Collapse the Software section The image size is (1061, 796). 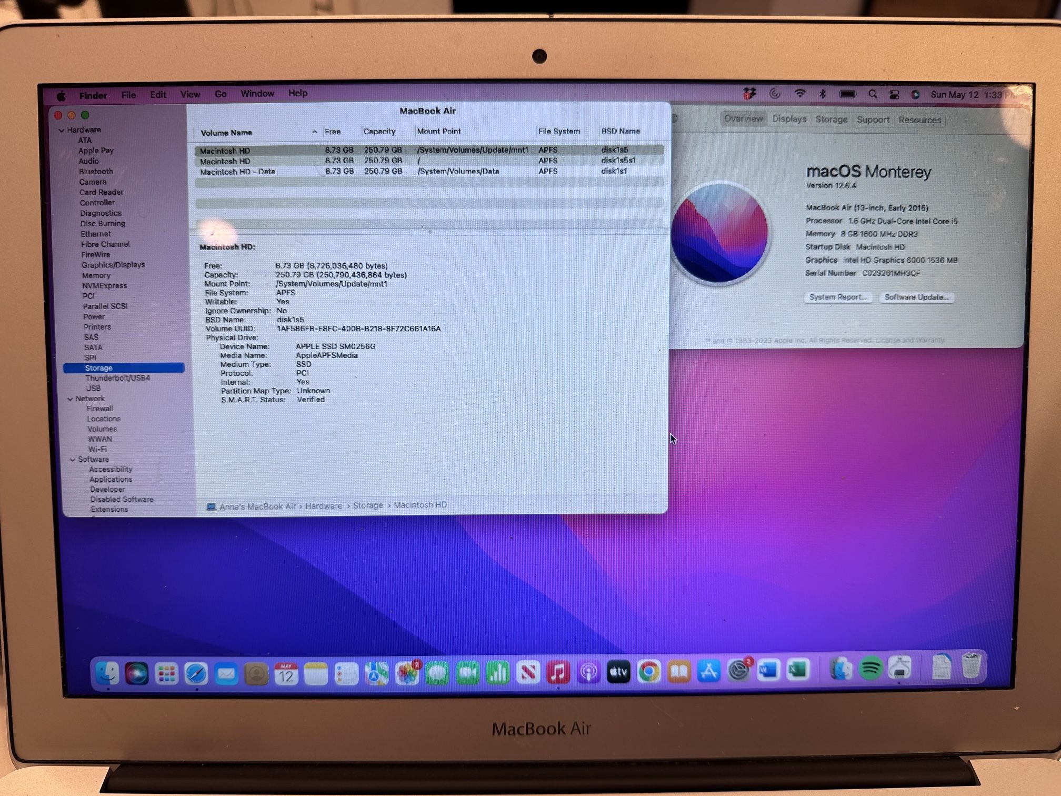click(x=73, y=460)
